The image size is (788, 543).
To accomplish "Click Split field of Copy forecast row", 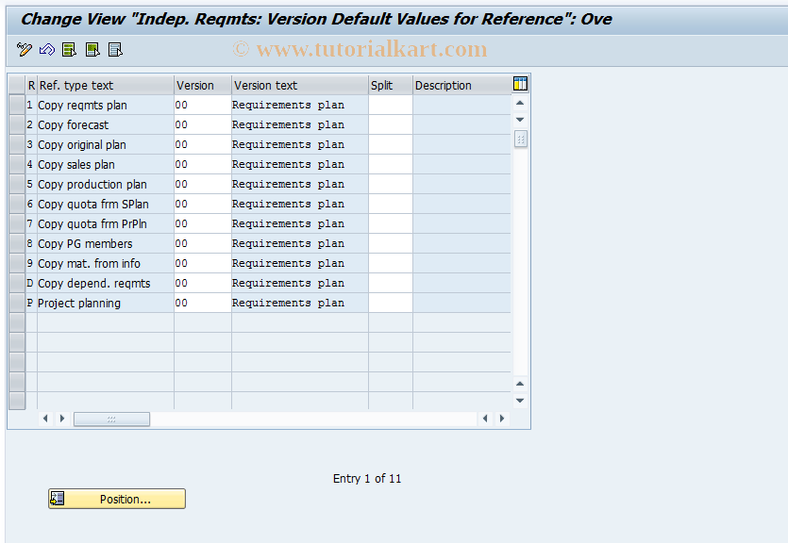I will point(391,124).
